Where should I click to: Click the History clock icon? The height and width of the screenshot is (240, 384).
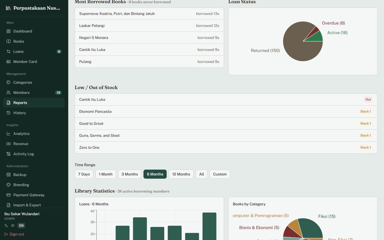[9, 113]
